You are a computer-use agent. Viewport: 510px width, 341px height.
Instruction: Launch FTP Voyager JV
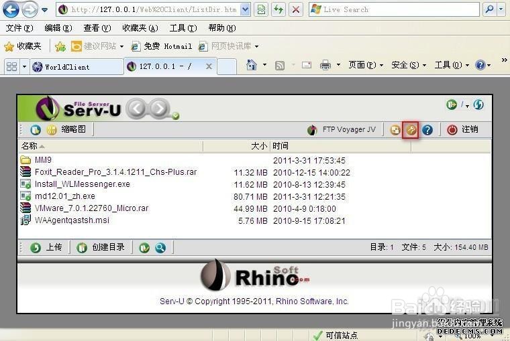click(342, 129)
